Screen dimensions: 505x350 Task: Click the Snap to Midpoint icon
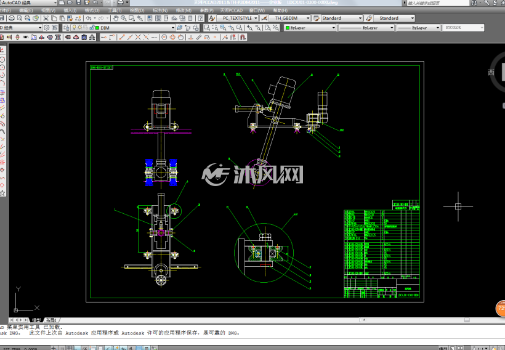click(130, 38)
